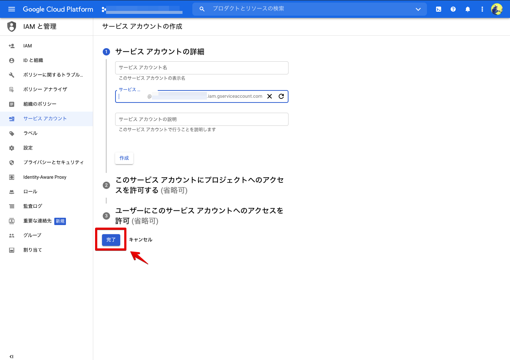Click the service account key icon
Image resolution: width=510 pixels, height=360 pixels.
(12, 119)
